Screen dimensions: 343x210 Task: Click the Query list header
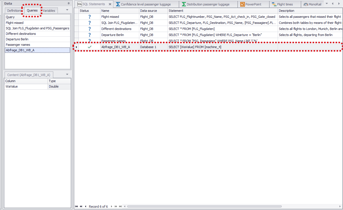(x=38, y=17)
